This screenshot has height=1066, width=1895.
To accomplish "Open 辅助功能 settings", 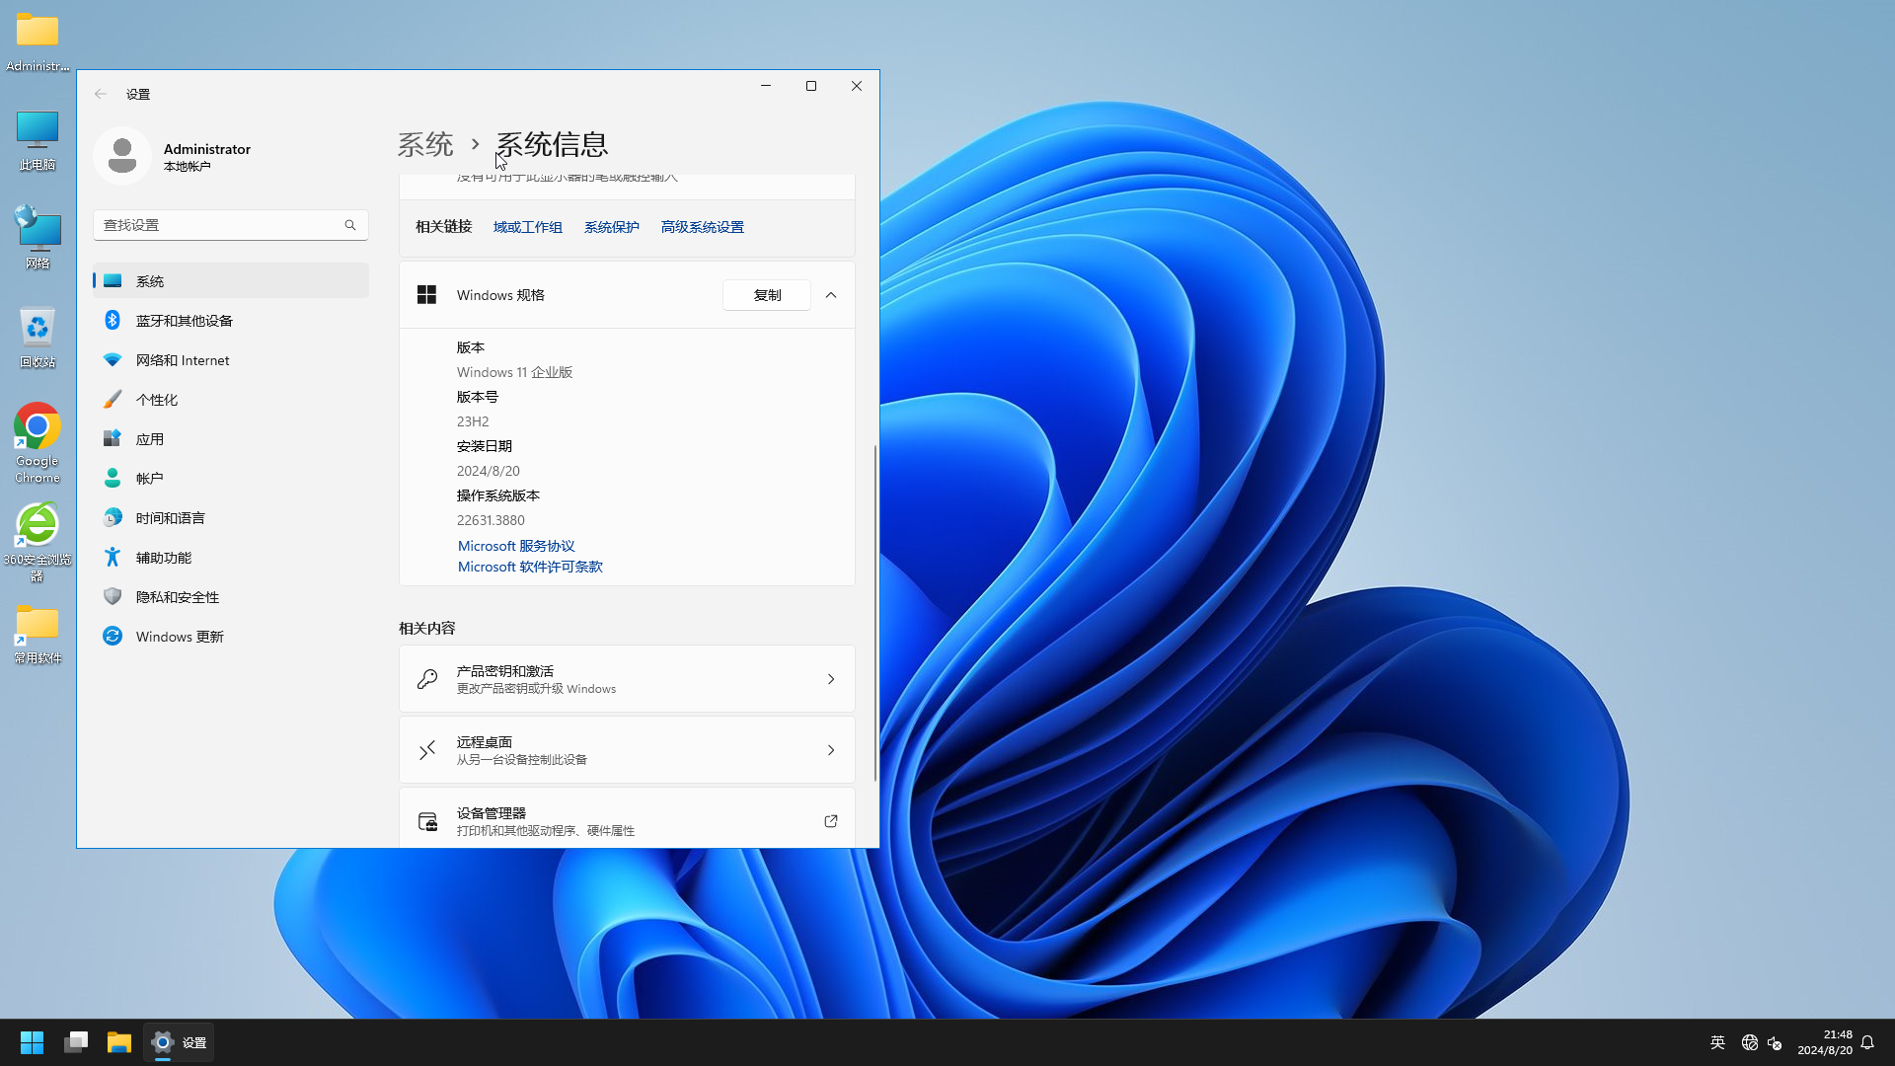I will point(231,558).
